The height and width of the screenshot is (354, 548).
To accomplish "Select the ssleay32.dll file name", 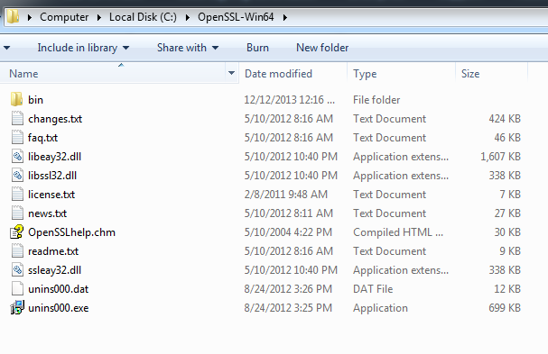I will pyautogui.click(x=54, y=270).
